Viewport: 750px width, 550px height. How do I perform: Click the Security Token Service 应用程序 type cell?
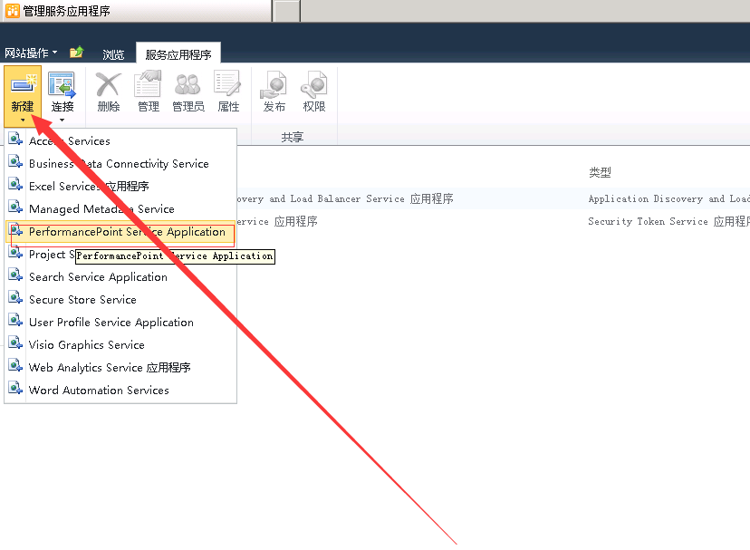(x=669, y=221)
